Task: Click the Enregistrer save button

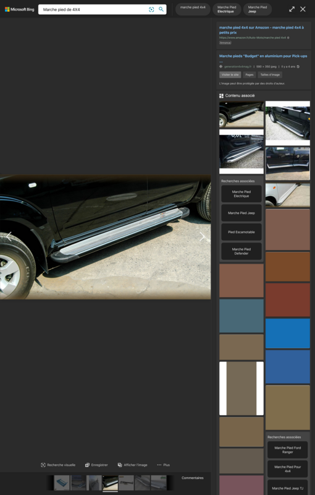Action: (96, 465)
